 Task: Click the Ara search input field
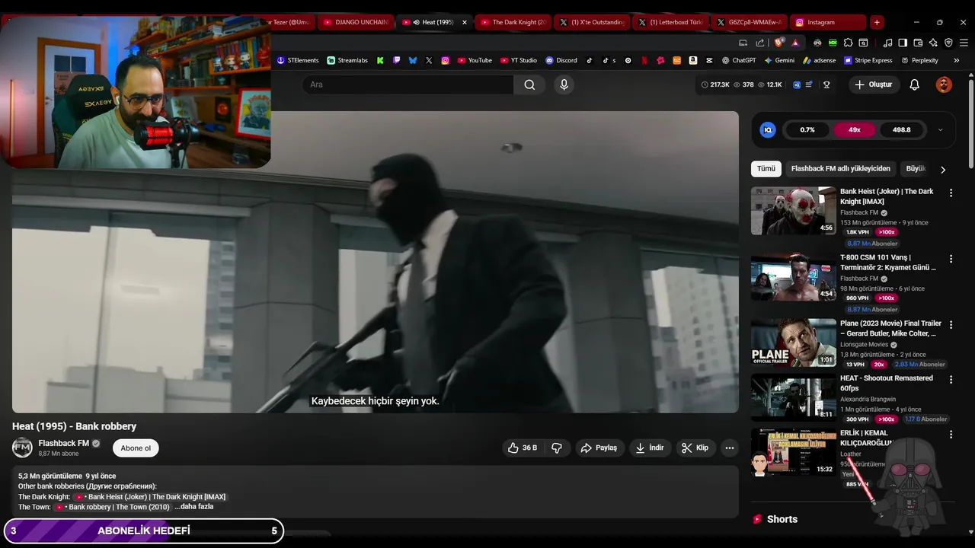point(408,84)
